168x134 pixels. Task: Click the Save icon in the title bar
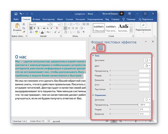point(16,14)
